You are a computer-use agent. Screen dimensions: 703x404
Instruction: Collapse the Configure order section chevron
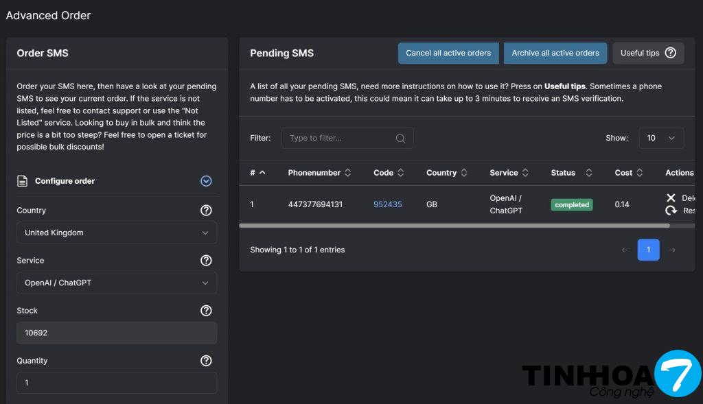click(206, 181)
